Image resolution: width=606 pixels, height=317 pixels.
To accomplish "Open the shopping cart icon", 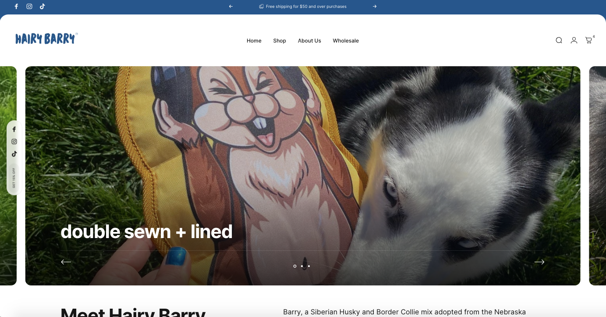I will (588, 40).
